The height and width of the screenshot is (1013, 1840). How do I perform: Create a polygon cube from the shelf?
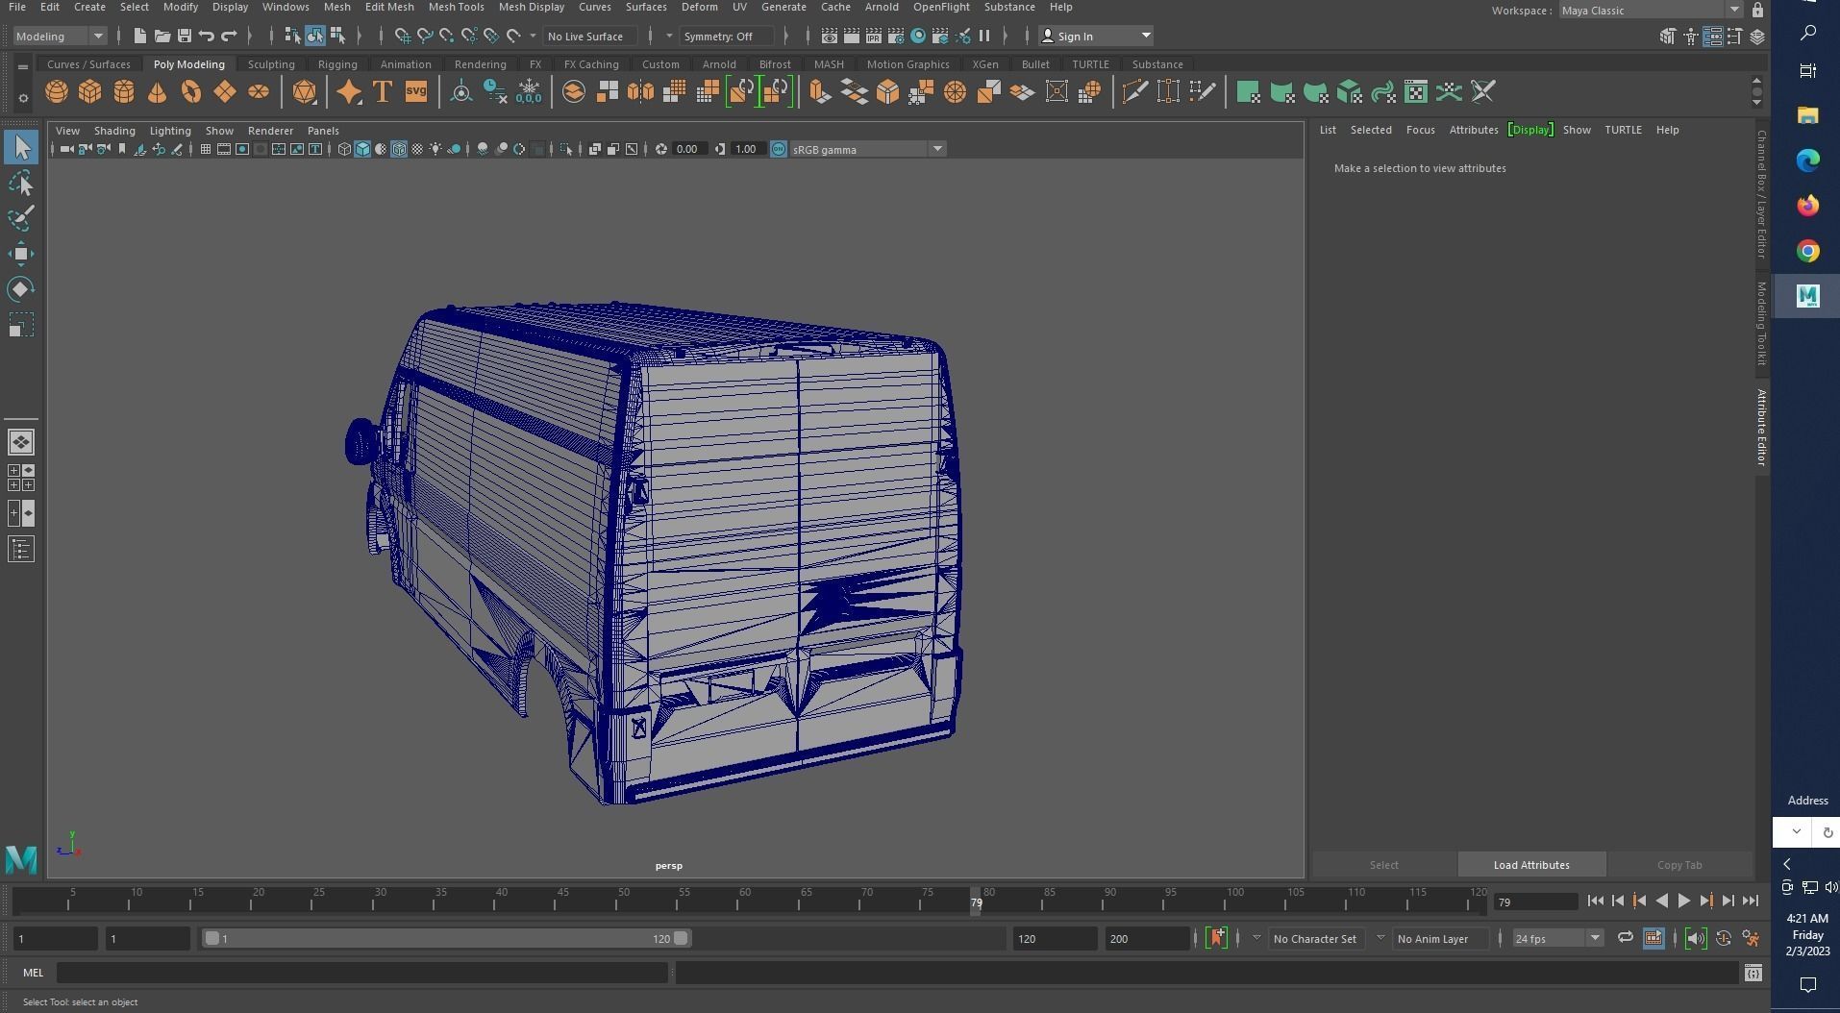(90, 91)
